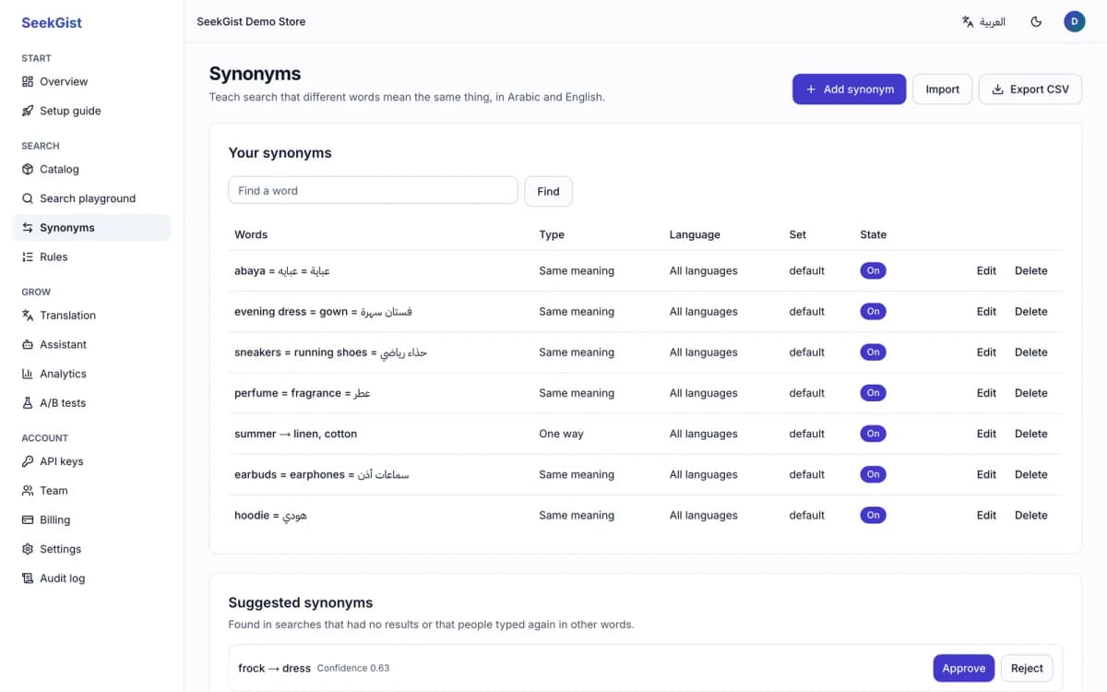Click the API keys key icon
Image resolution: width=1107 pixels, height=692 pixels.
point(28,461)
